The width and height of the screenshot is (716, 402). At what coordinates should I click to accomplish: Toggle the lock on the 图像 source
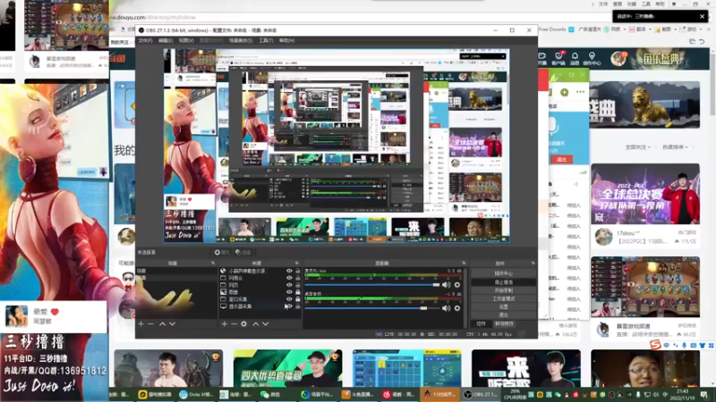click(298, 292)
